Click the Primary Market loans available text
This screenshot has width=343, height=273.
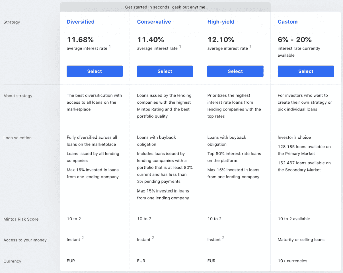coord(304,150)
